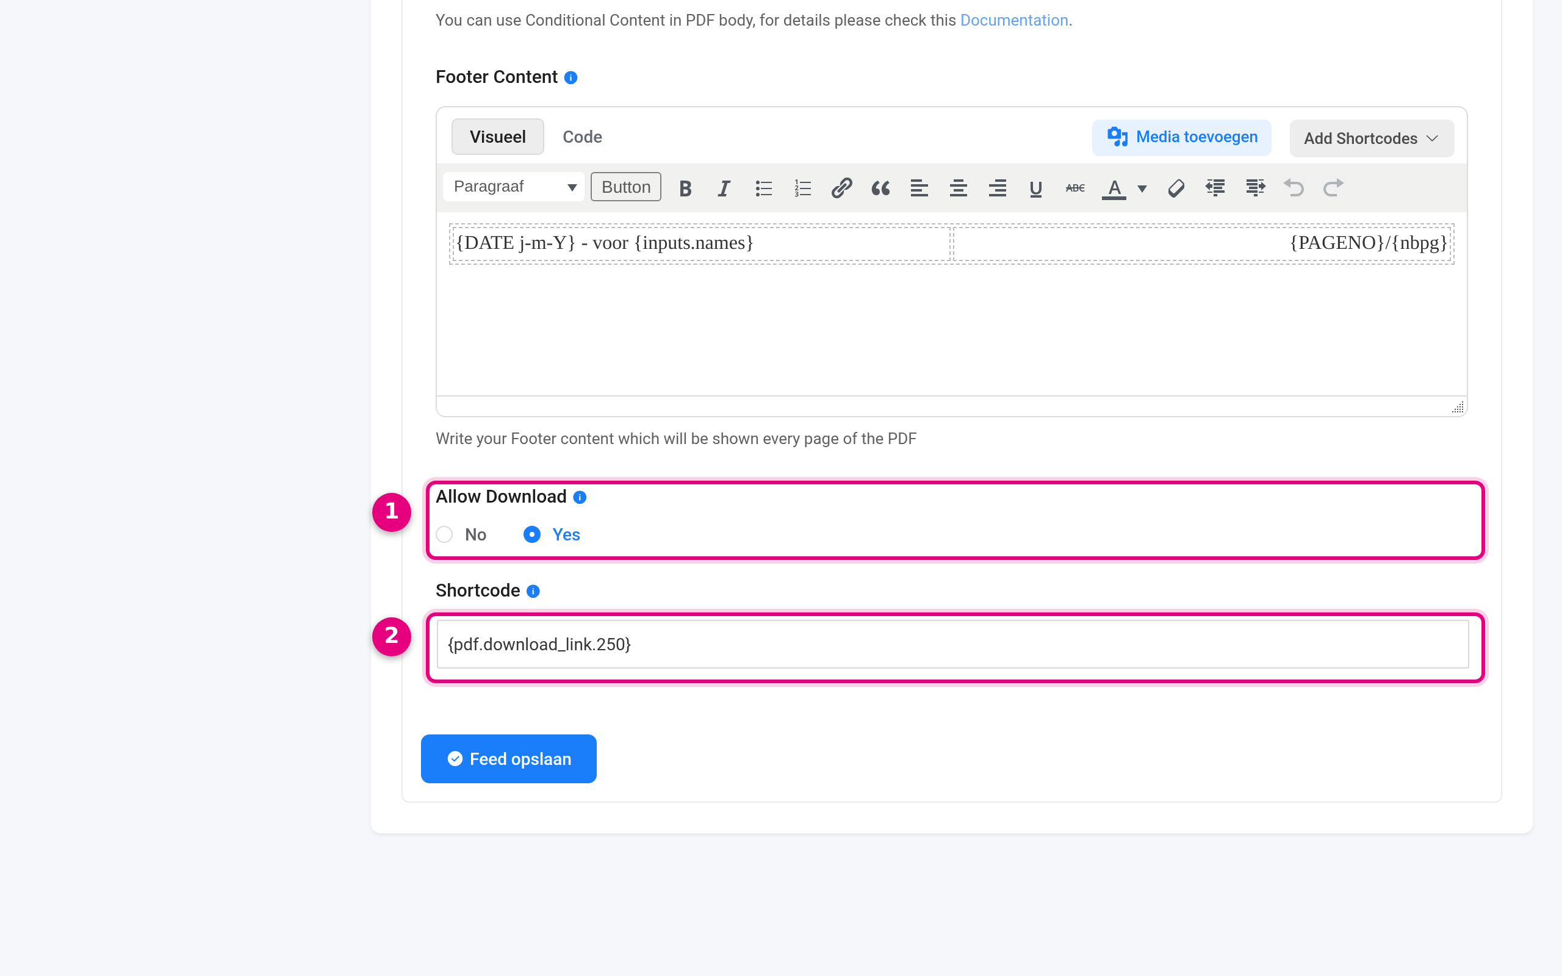1562x976 pixels.
Task: Underline the selected text
Action: click(1036, 188)
